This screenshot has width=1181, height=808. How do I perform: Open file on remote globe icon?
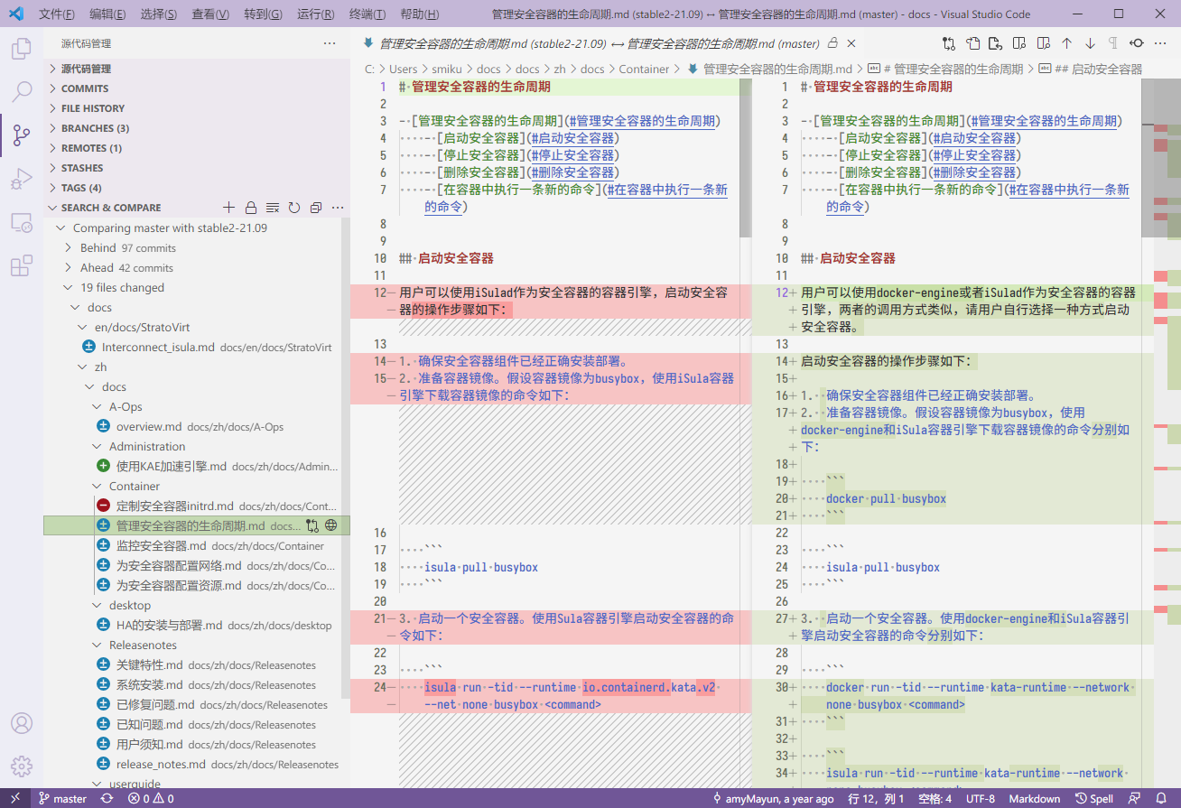click(x=331, y=525)
